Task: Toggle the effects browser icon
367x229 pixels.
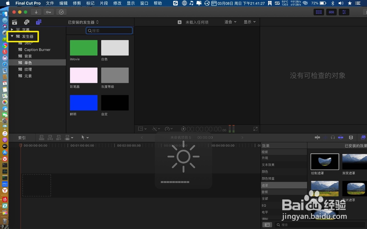Action: point(363,137)
